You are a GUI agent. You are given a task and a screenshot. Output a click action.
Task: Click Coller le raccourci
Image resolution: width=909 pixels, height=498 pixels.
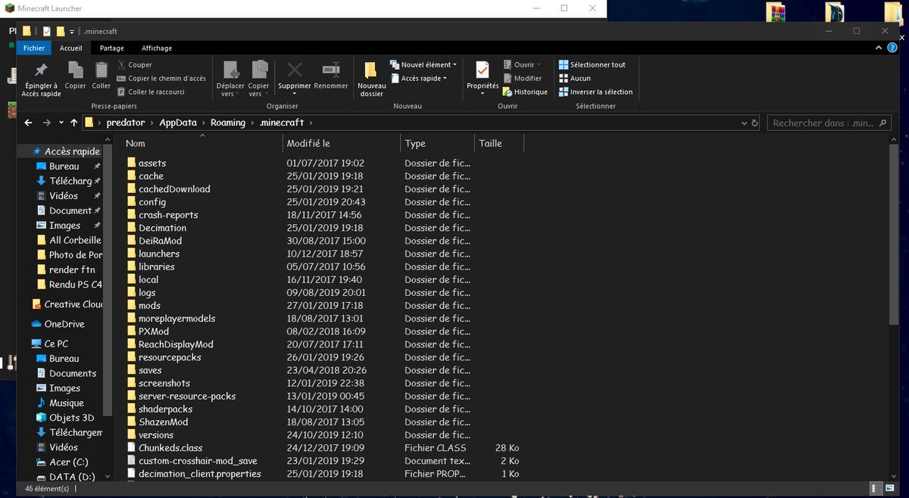pyautogui.click(x=151, y=92)
